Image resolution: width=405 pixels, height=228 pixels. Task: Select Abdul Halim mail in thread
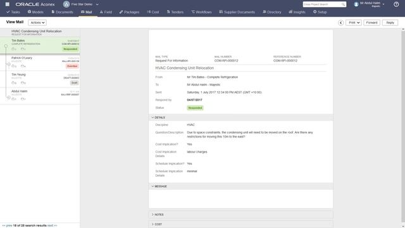coord(40,95)
